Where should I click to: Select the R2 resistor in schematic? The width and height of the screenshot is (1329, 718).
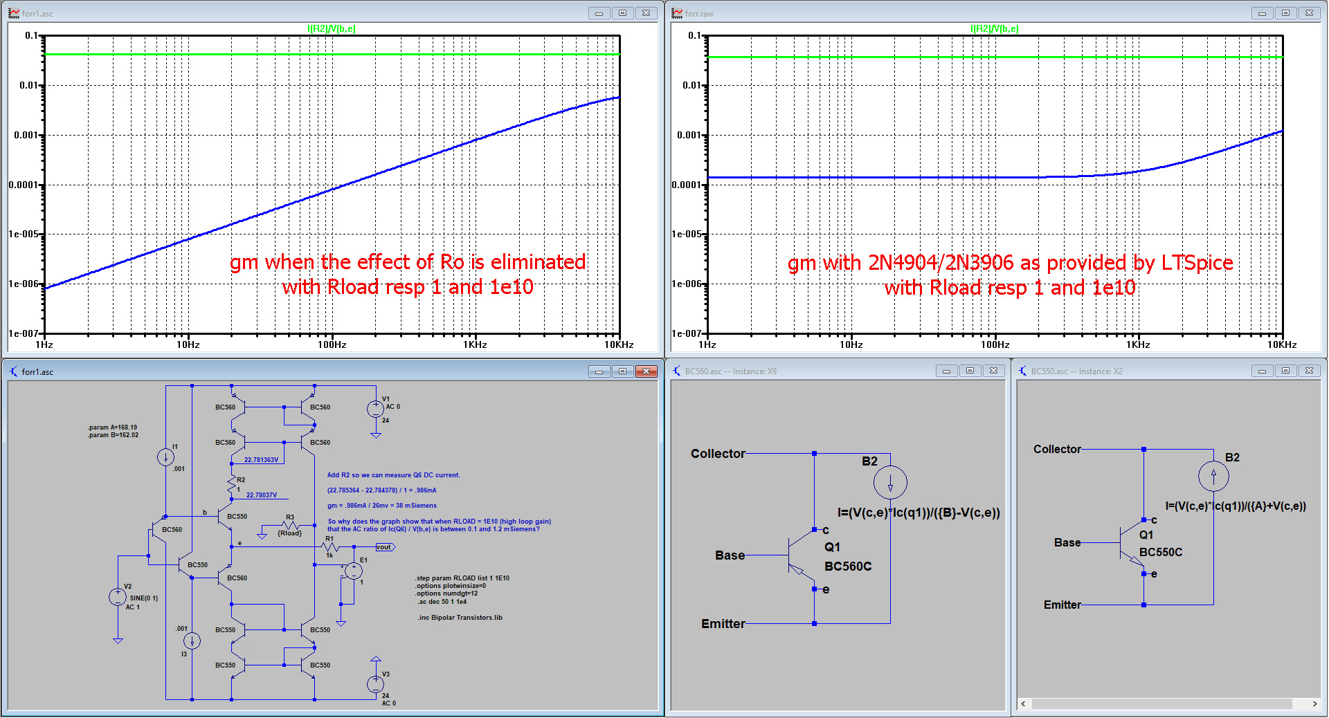click(x=232, y=484)
